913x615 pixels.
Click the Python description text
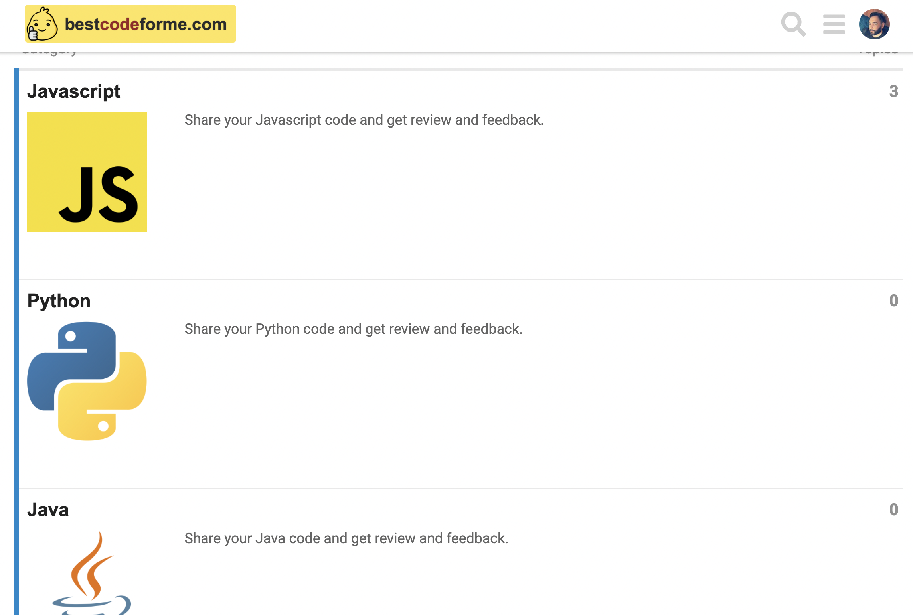coord(353,329)
